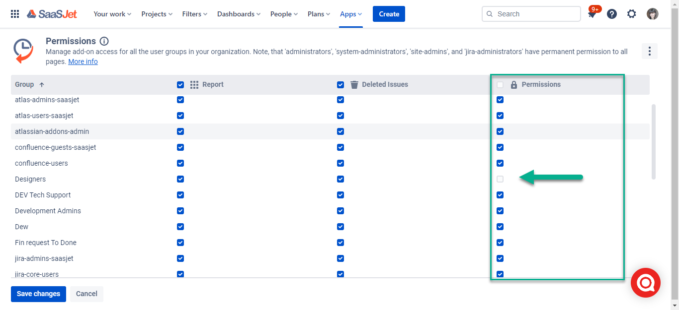Enable Permissions checkbox for Designers group
Viewport: 679px width, 310px height.
[x=500, y=179]
